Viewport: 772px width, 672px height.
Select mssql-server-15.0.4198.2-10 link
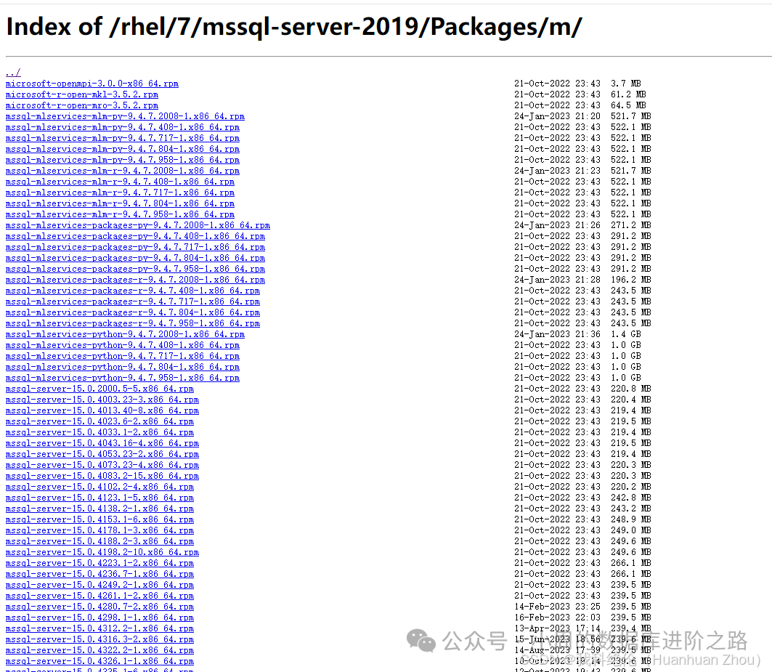(102, 552)
